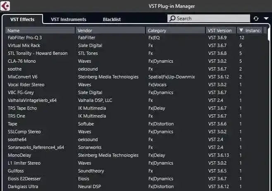Screen dimensions: 272x191
Task: Sort by VST Version column header
Action: [x=221, y=31]
